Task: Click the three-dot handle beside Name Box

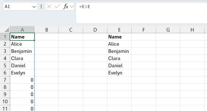Action: [x=41, y=7]
